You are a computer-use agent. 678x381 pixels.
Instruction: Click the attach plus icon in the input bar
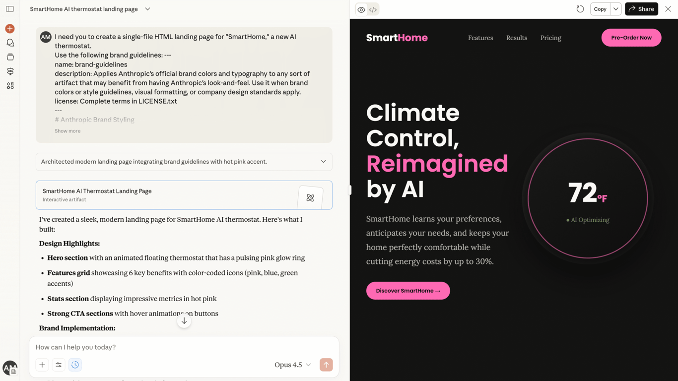pyautogui.click(x=42, y=365)
